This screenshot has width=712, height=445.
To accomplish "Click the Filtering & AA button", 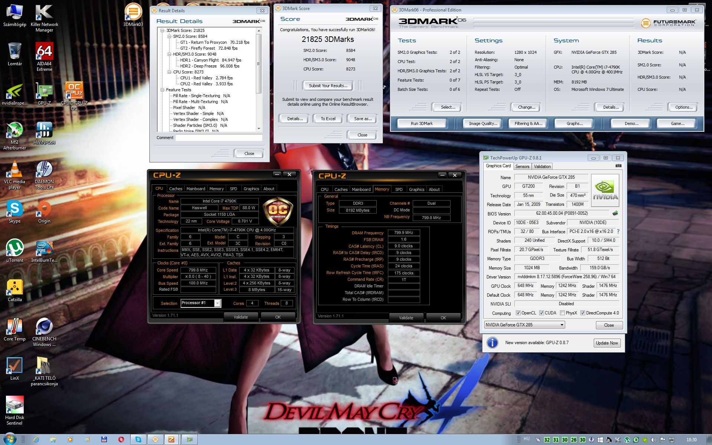I will (x=528, y=123).
